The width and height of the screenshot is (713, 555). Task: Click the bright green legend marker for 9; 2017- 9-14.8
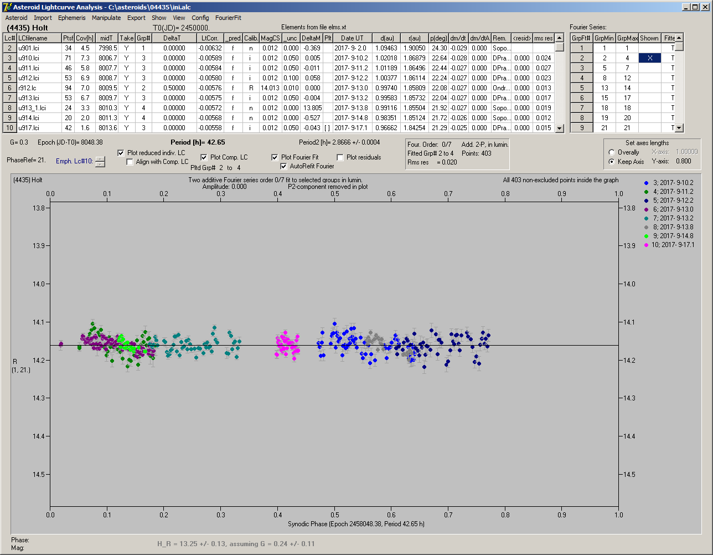point(647,236)
